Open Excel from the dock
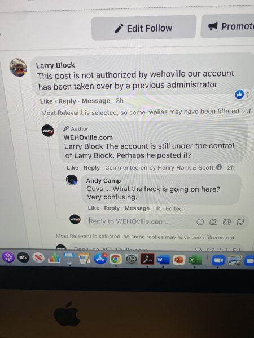254x338 pixels. (195, 260)
